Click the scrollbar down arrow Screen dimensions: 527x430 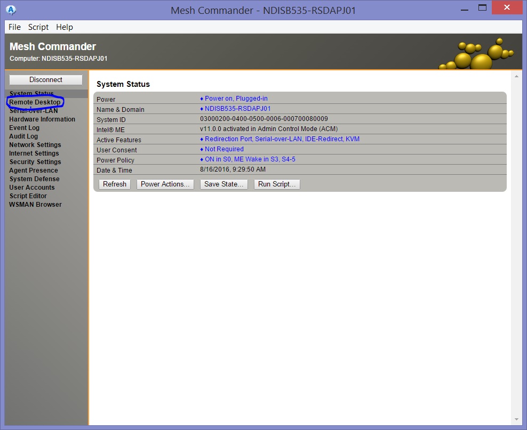[516, 419]
